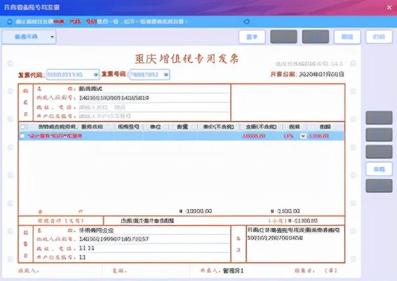The width and height of the screenshot is (397, 281).
Task: Click the seller name field in the bottom section
Action: pos(154,230)
